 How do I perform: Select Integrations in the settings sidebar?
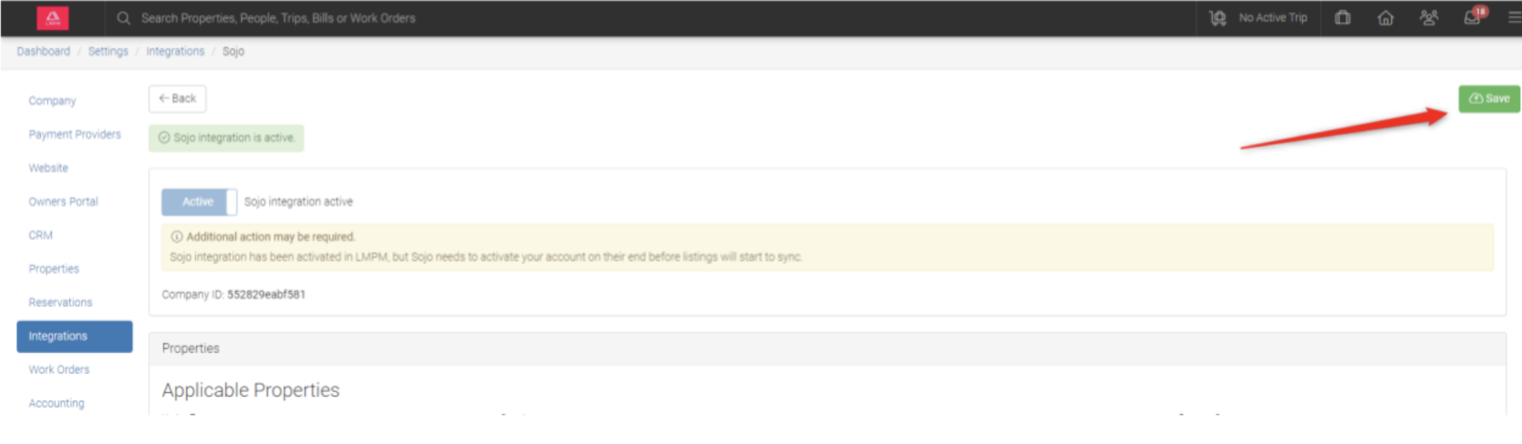click(x=74, y=336)
